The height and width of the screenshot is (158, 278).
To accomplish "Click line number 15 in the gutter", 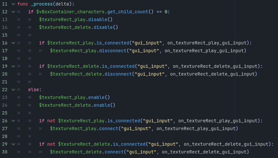I will coord(5,35).
